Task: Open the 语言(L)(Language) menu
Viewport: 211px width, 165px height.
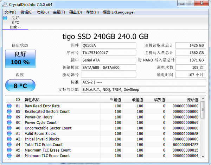Action: click(x=119, y=12)
